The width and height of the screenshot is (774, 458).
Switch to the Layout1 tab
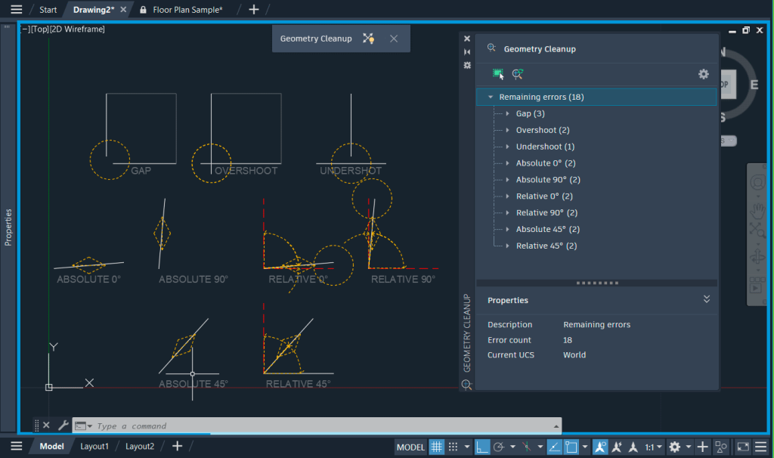[94, 446]
